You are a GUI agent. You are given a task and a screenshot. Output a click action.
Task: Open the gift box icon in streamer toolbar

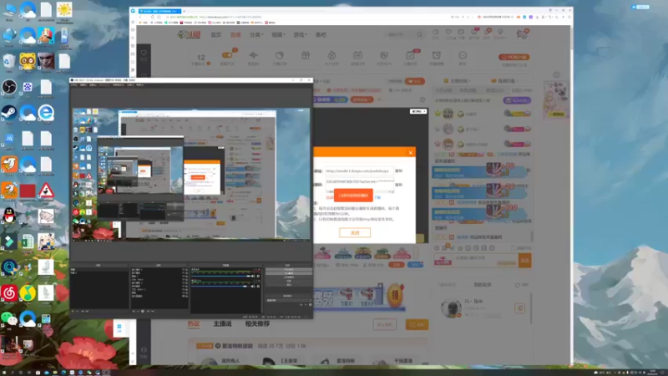(x=306, y=55)
